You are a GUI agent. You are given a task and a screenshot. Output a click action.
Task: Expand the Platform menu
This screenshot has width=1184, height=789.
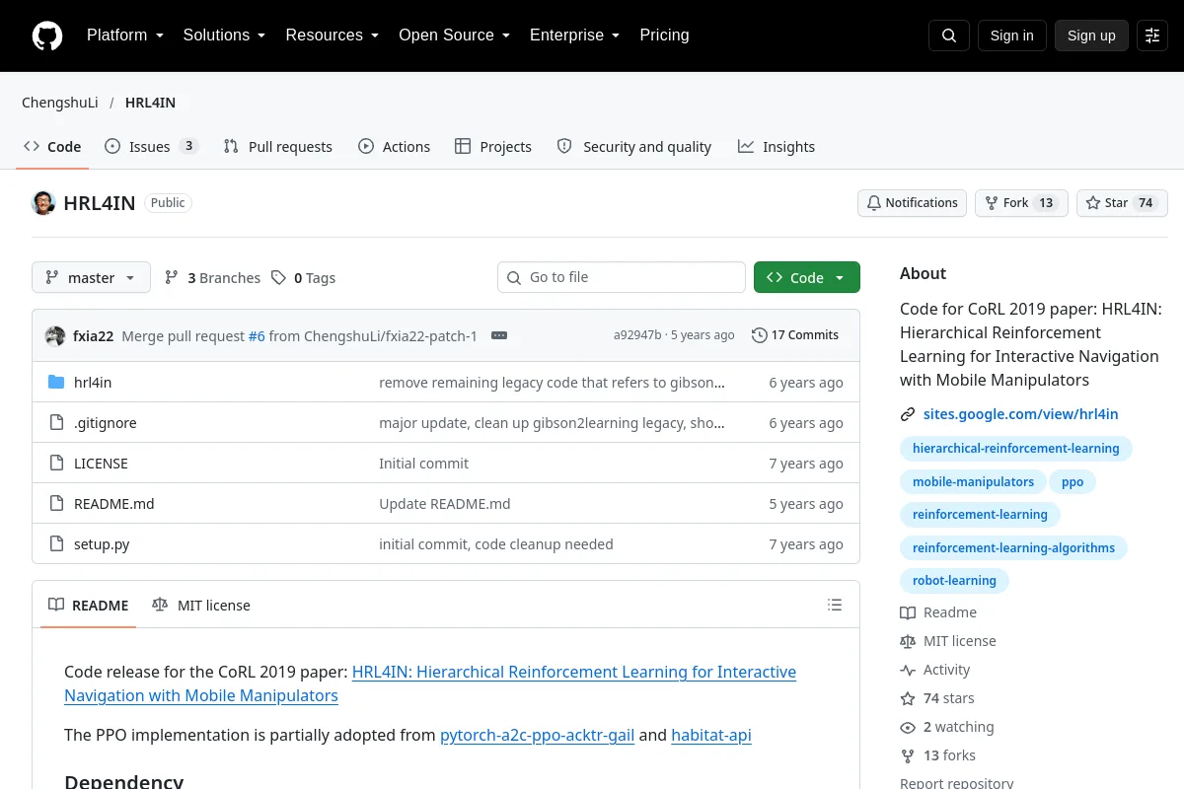coord(125,36)
